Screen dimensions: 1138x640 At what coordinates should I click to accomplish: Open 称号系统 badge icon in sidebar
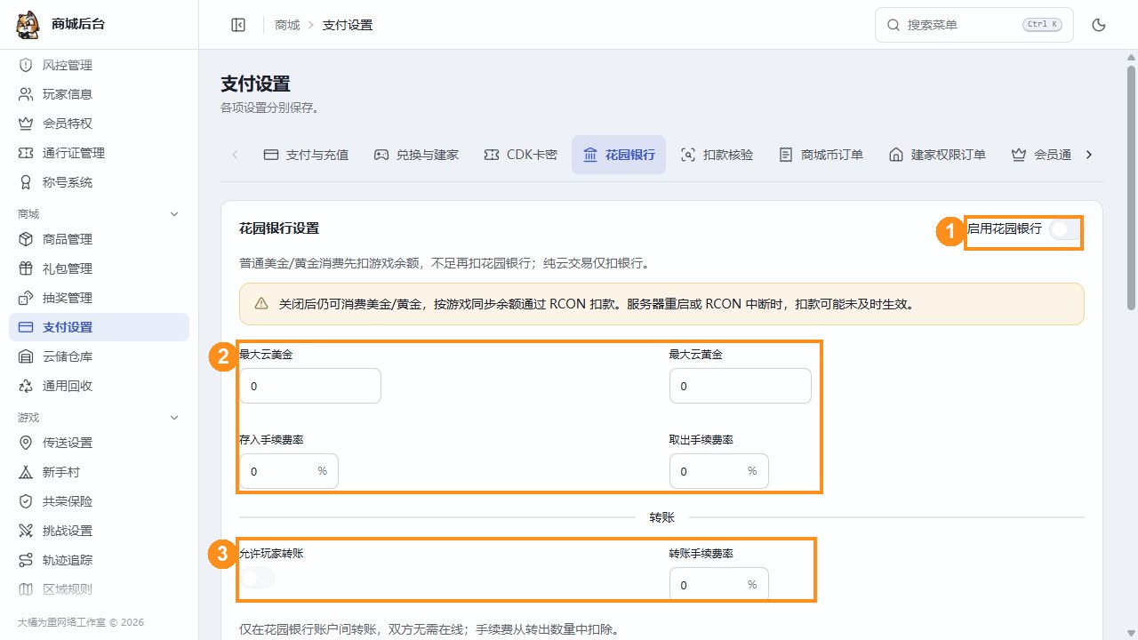pyautogui.click(x=26, y=182)
